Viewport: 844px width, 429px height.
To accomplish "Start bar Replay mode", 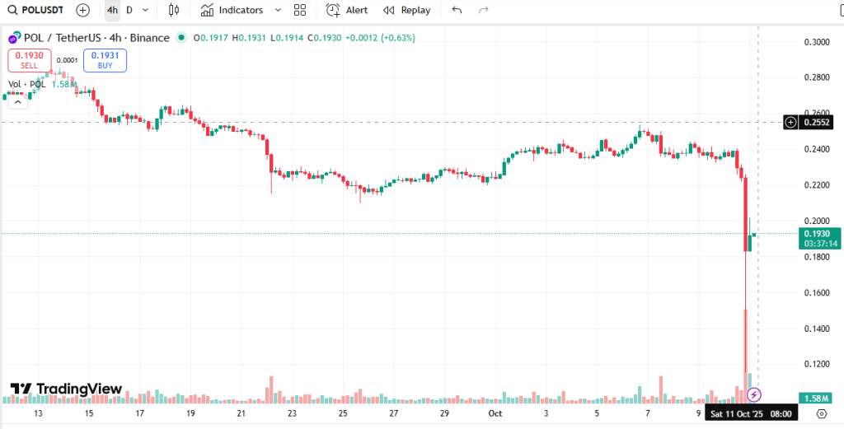I will point(407,10).
